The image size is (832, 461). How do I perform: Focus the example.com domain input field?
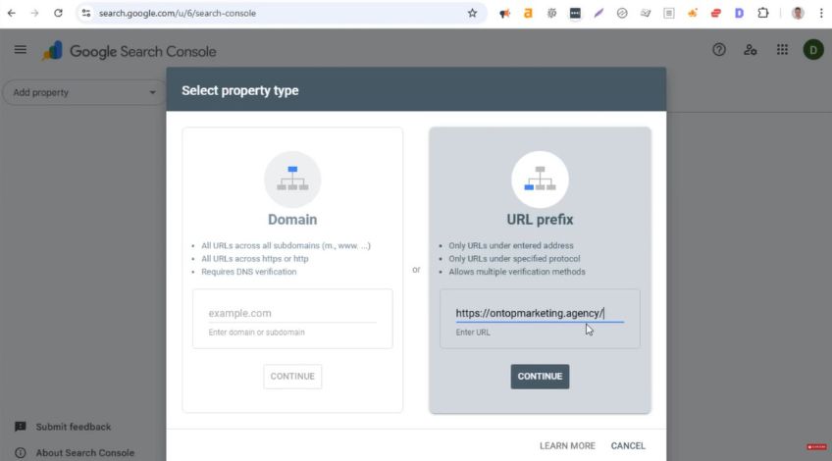[292, 313]
